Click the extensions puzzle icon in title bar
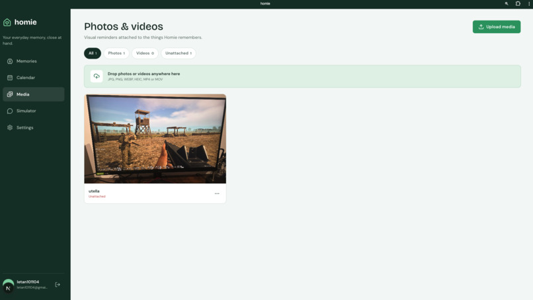 [x=518, y=3]
